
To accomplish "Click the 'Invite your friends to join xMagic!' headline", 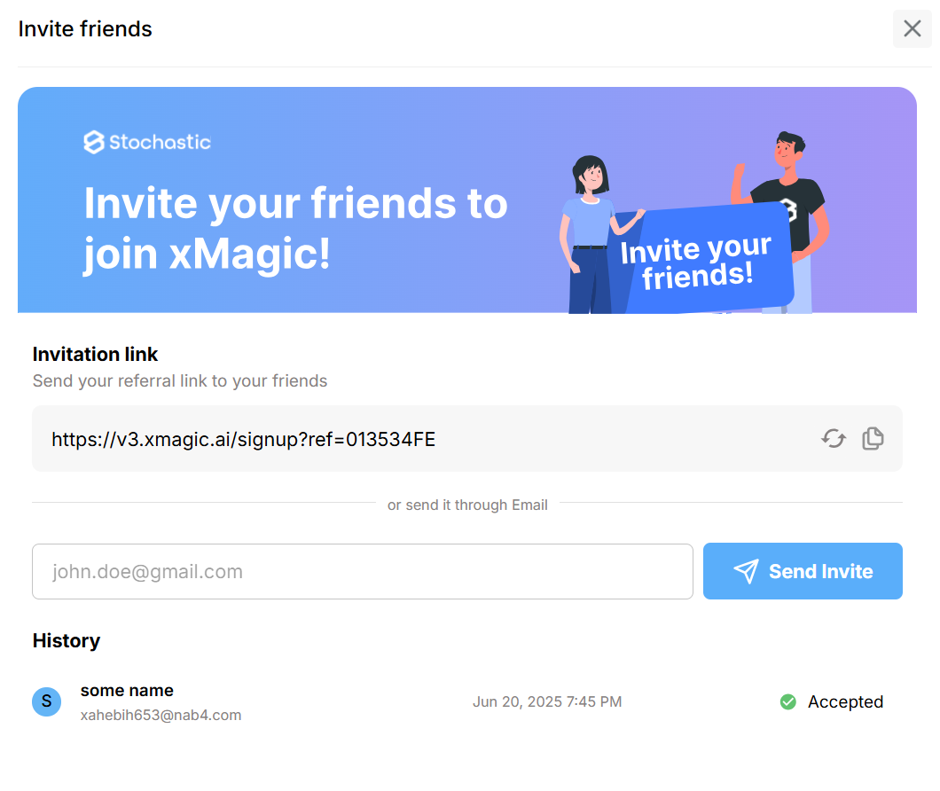I will (x=295, y=229).
